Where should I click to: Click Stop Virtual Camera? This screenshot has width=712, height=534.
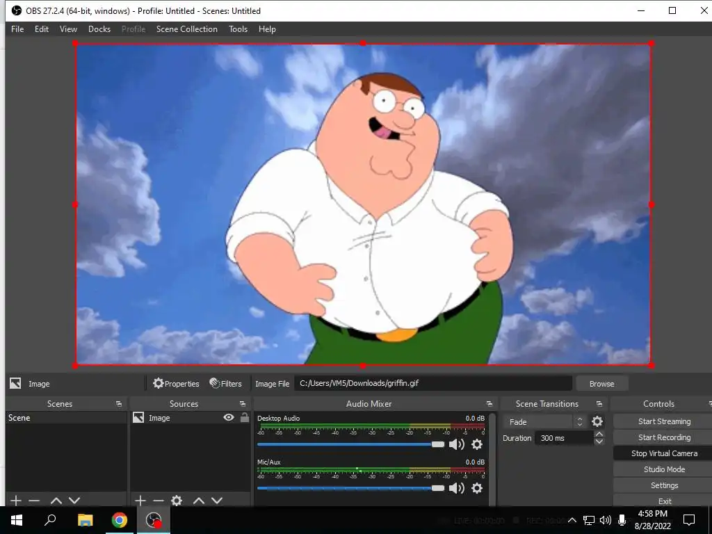tap(664, 453)
